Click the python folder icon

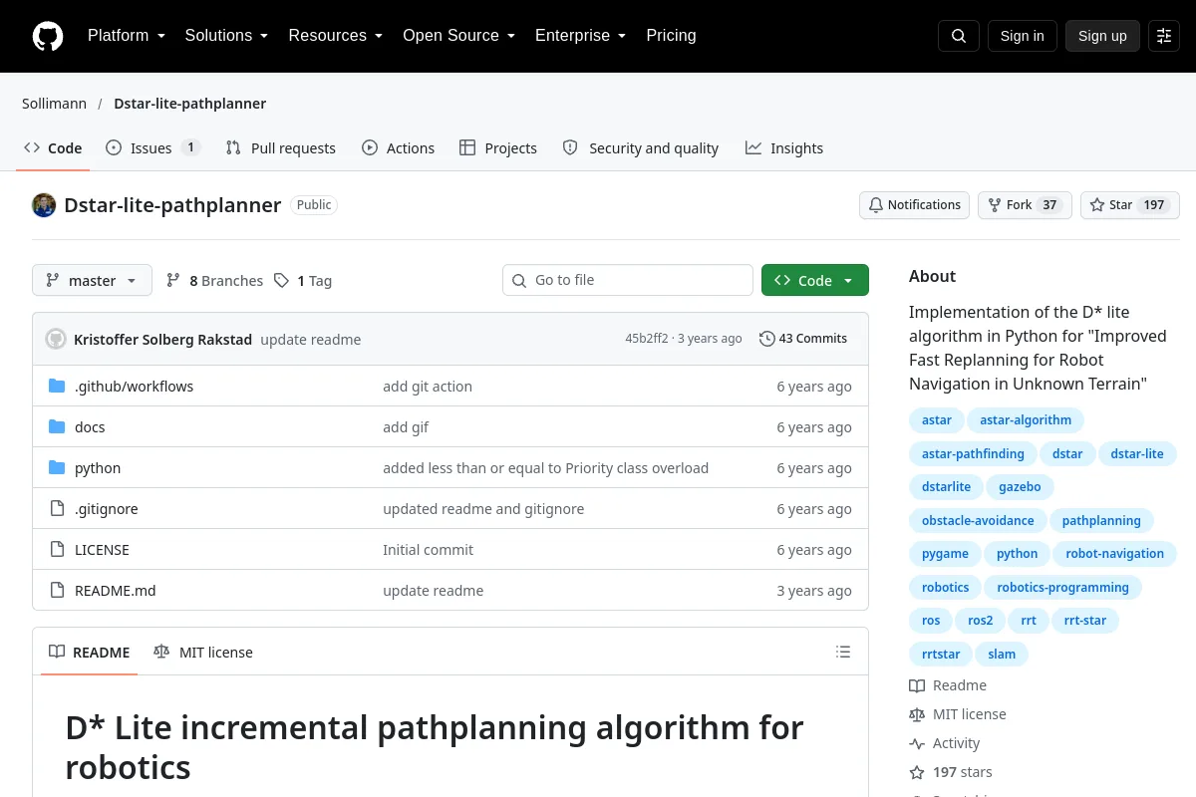point(57,468)
